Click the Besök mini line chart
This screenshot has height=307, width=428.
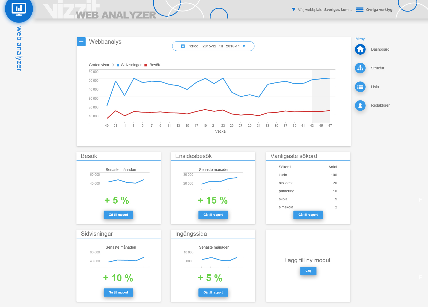(x=120, y=181)
